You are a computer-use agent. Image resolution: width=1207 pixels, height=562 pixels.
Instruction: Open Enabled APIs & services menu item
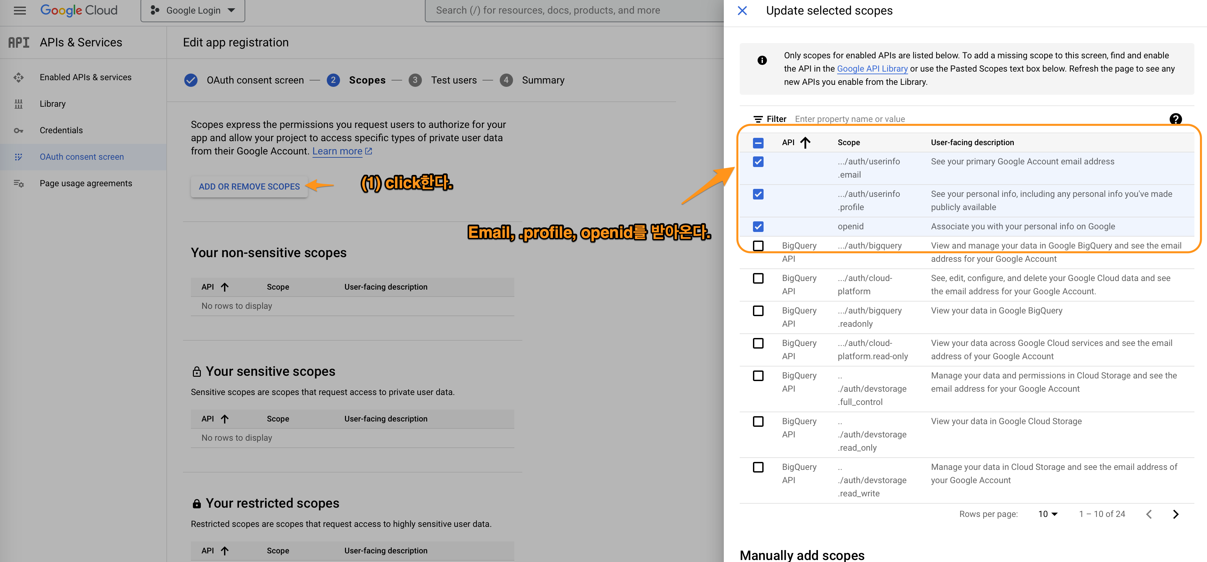(x=85, y=77)
